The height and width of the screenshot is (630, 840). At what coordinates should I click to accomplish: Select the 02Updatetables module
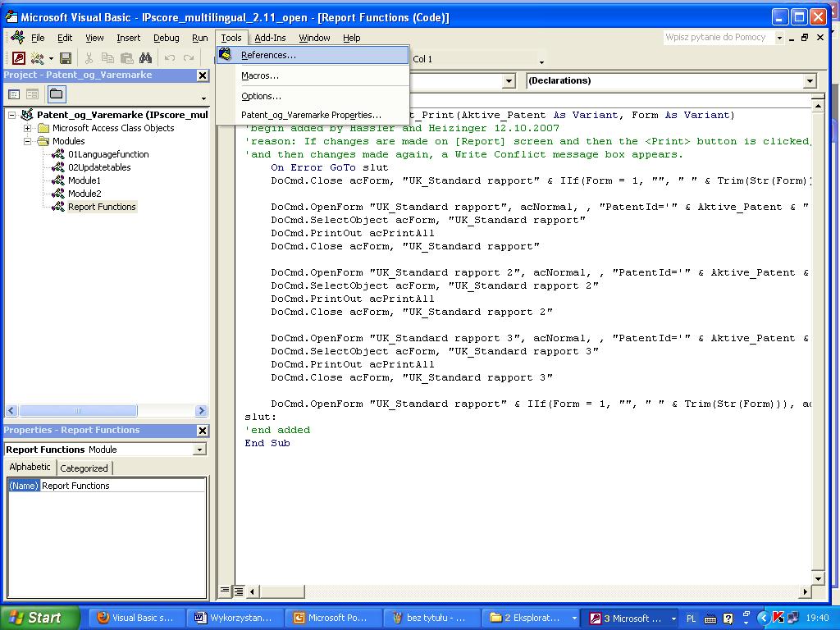[x=99, y=167]
